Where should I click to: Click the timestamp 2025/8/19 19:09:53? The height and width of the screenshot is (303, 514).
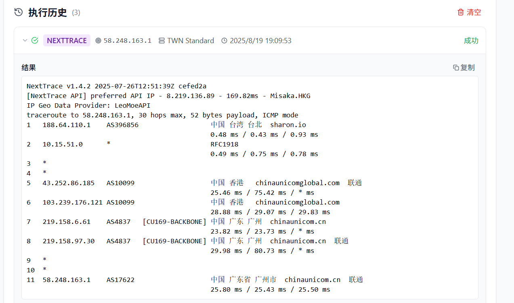point(260,41)
